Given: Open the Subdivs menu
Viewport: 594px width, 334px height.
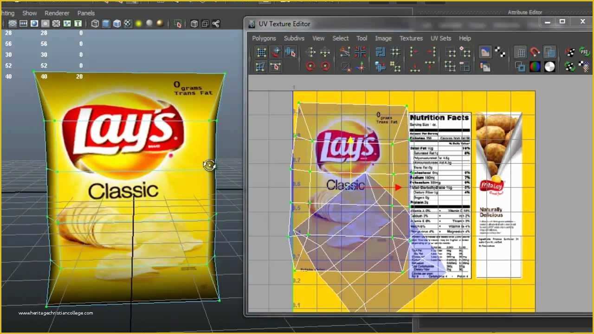Looking at the screenshot, I should tap(294, 38).
